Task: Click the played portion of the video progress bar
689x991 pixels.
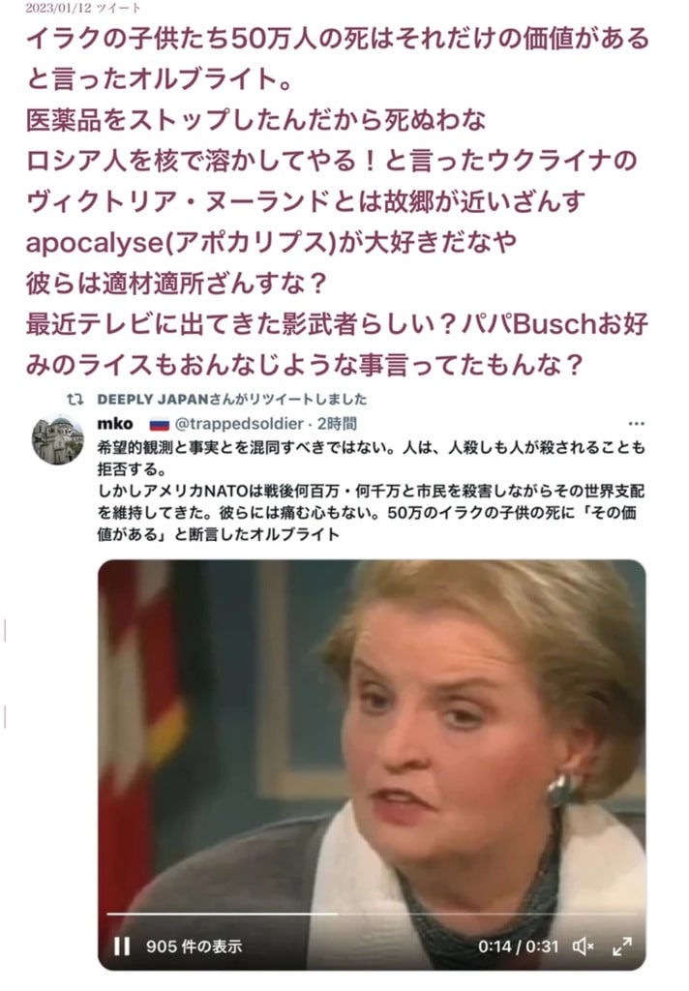Action: click(222, 914)
